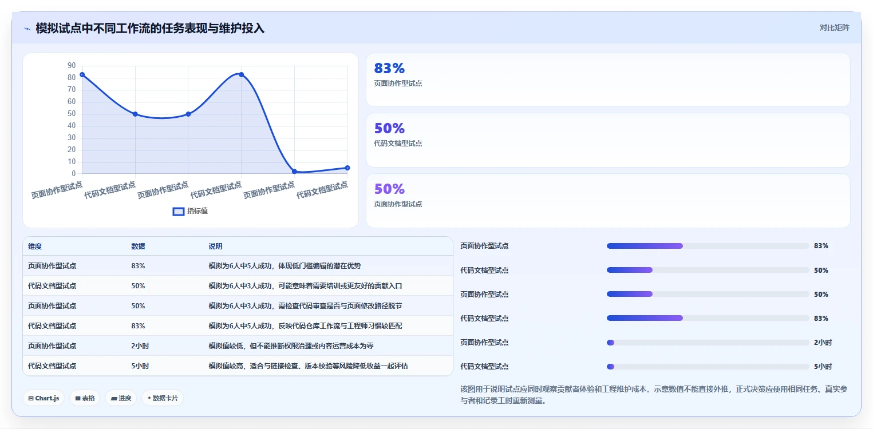Viewport: 873px width, 429px height.
Task: Click progress bar for 代码文档型试点 at 83%
Action: pyautogui.click(x=708, y=318)
